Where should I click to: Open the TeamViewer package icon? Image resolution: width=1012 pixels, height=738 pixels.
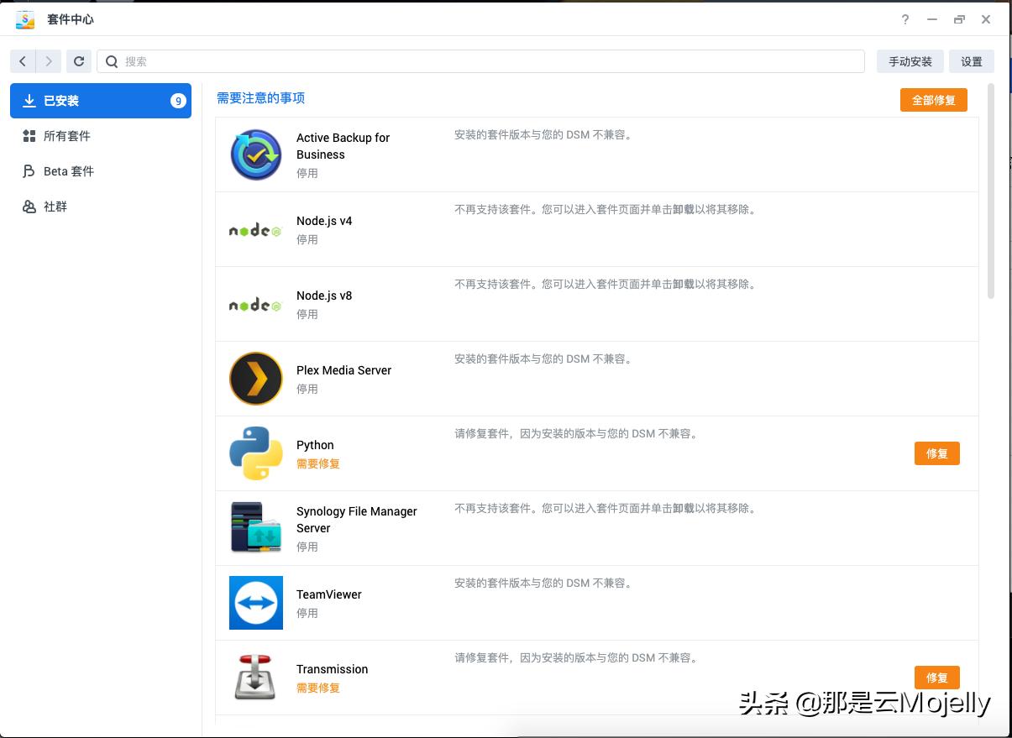point(255,603)
